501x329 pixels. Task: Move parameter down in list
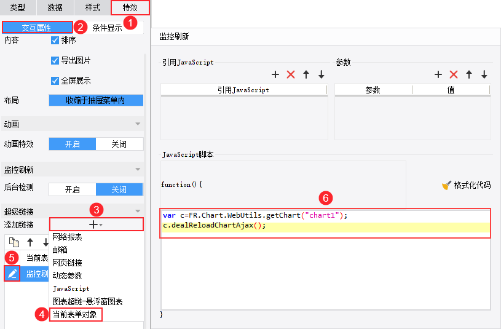coord(484,74)
